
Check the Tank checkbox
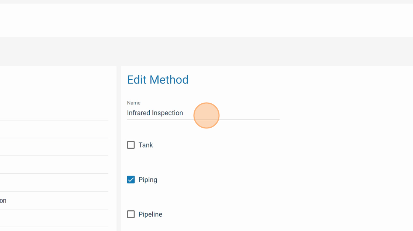(x=131, y=145)
